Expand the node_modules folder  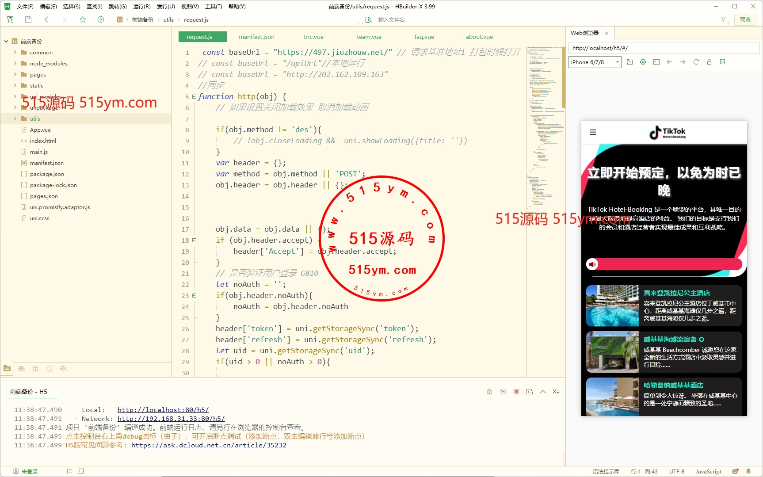(15, 63)
